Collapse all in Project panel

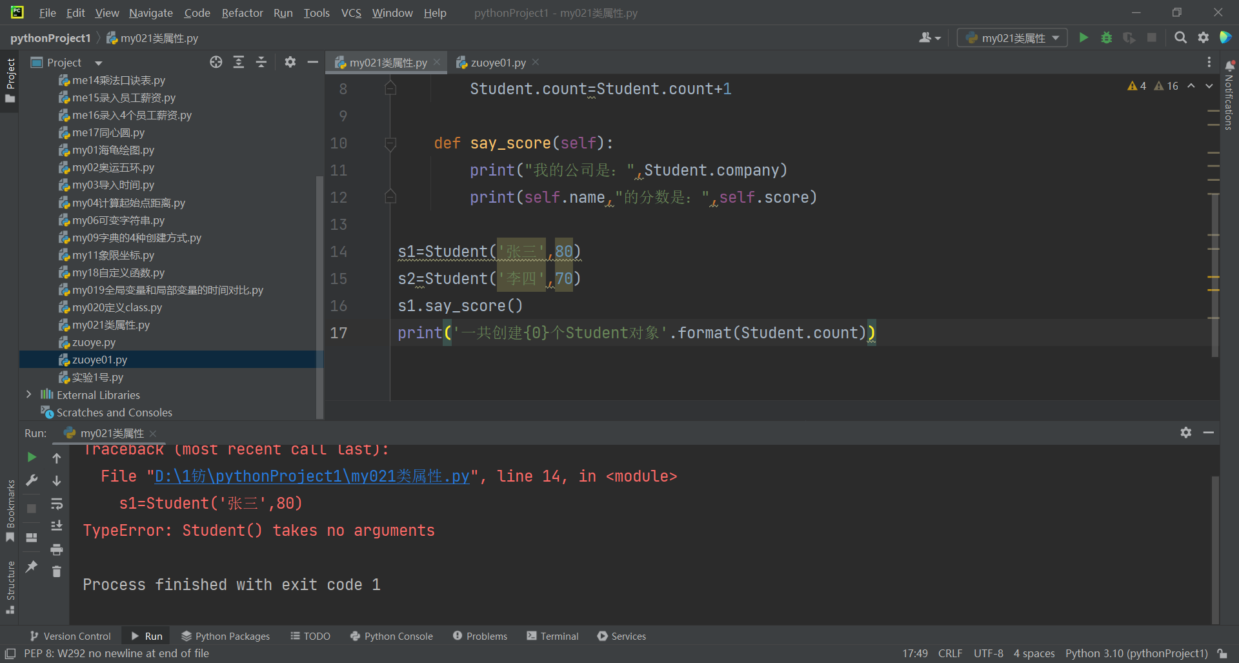[x=261, y=62]
